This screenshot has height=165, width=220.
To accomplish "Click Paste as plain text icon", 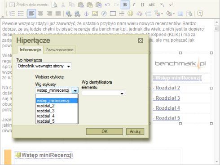I will 90,5.
